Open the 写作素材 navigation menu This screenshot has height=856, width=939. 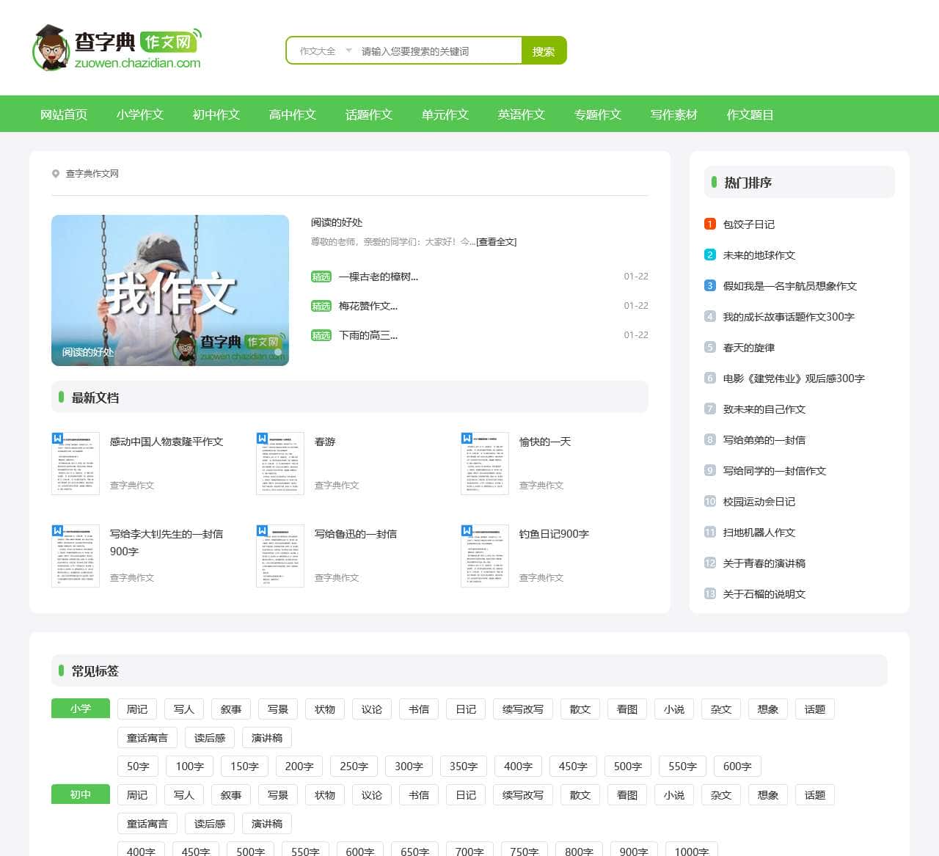tap(673, 114)
